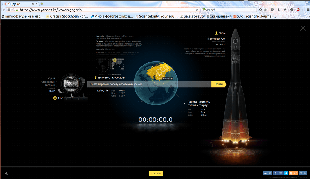Share on VK button
The height and width of the screenshot is (179, 310).
268,173
